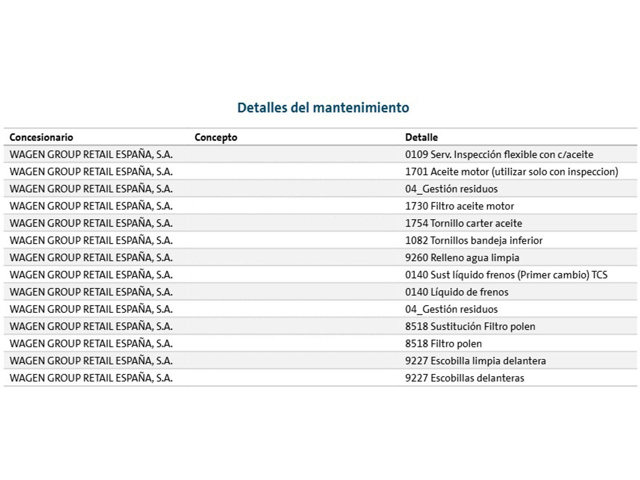The height and width of the screenshot is (480, 640).
Task: Click the 1082 Tornillos bandeja inferior detail
Action: point(473,240)
